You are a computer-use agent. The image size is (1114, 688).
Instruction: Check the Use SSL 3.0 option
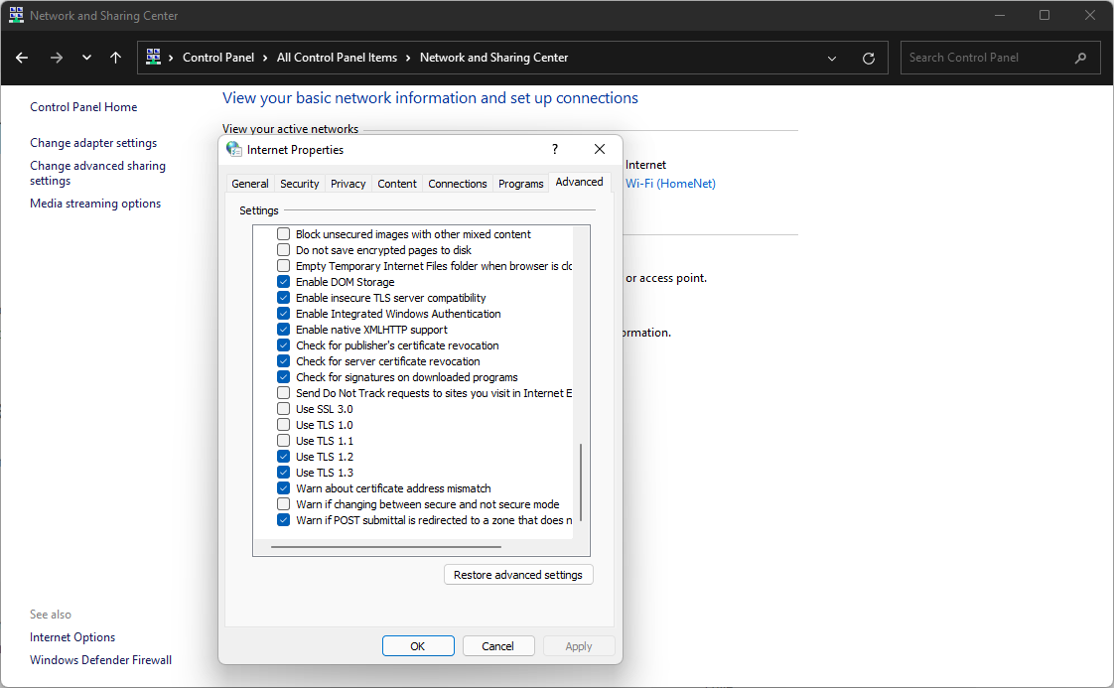284,409
